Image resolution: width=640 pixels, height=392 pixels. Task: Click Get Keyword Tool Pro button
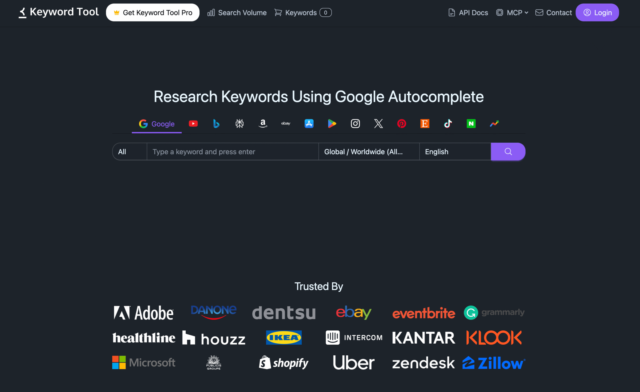(153, 12)
